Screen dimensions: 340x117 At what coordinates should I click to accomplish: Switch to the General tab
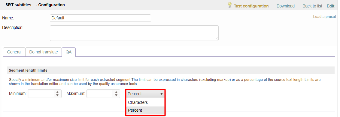(x=14, y=52)
